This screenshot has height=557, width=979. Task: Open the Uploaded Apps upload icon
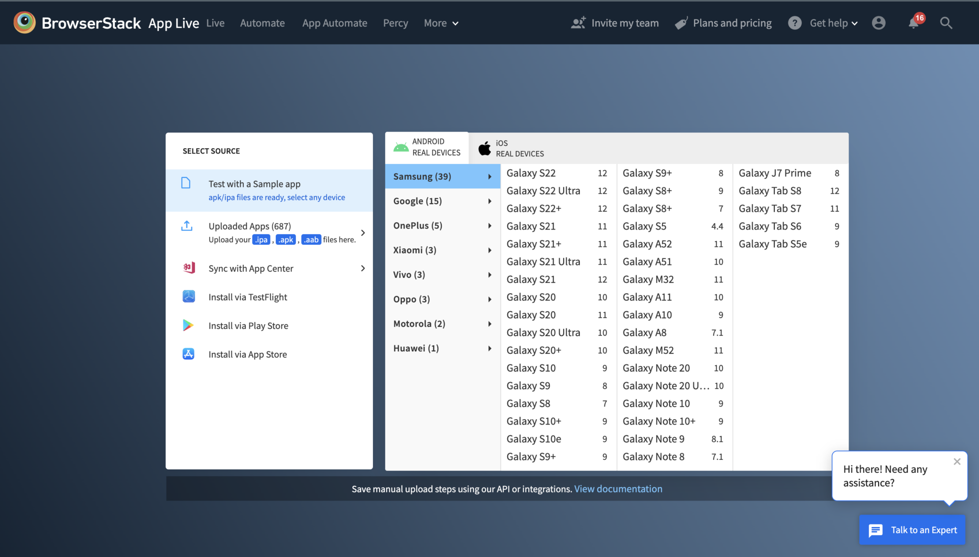tap(187, 226)
